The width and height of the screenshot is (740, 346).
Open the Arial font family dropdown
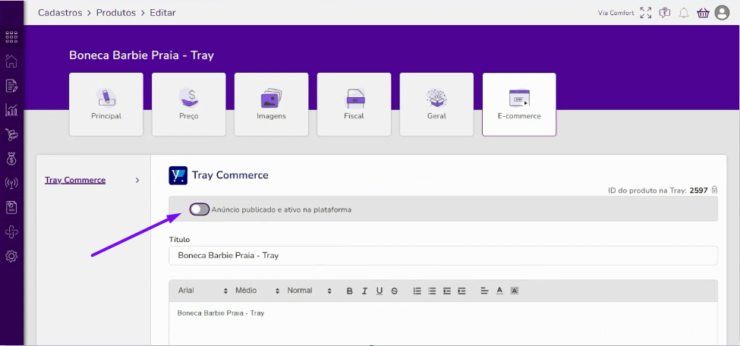tap(203, 291)
